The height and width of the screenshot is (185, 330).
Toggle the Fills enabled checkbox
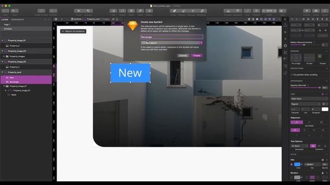tap(292, 164)
